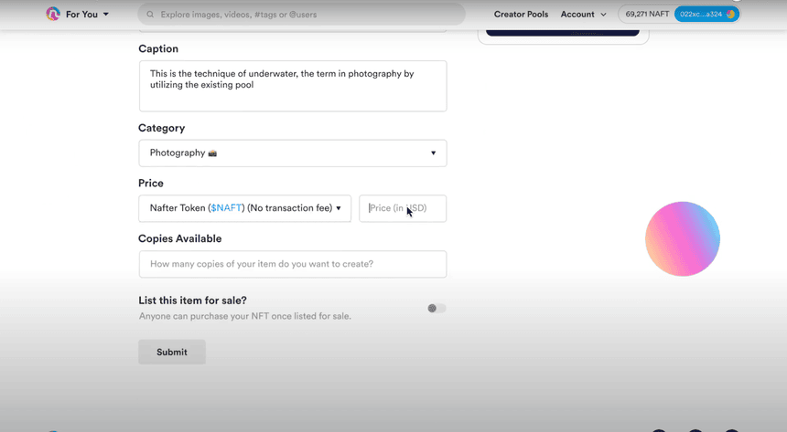The height and width of the screenshot is (432, 787).
Task: Open Creator Pools page
Action: (522, 15)
